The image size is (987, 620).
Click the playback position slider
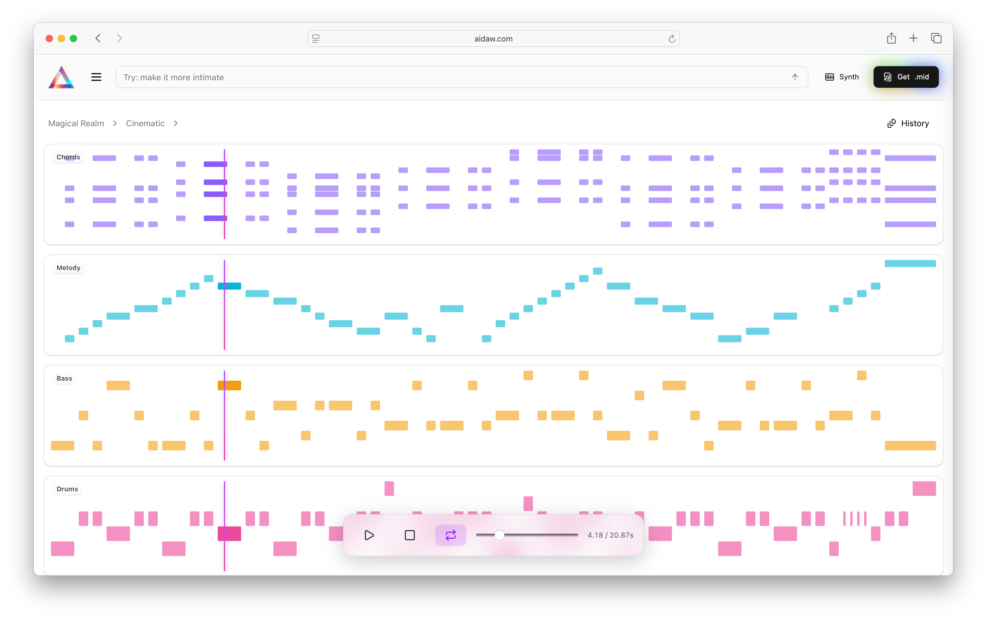pos(527,535)
